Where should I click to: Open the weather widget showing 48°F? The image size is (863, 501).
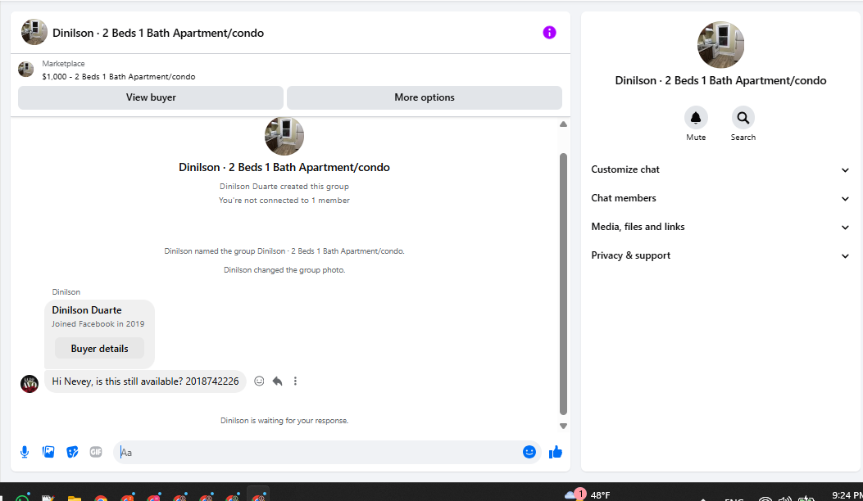(588, 494)
